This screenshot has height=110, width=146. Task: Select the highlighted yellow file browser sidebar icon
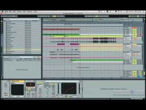2,21
